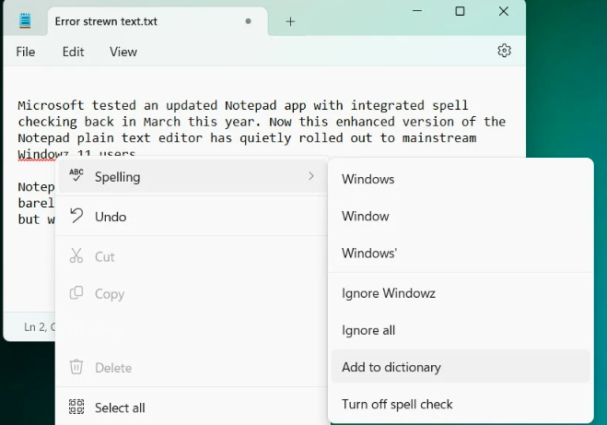Open the Edit menu

coord(73,52)
